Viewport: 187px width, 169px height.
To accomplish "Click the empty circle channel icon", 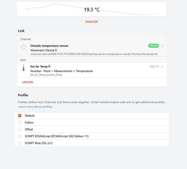I will click(x=24, y=47).
